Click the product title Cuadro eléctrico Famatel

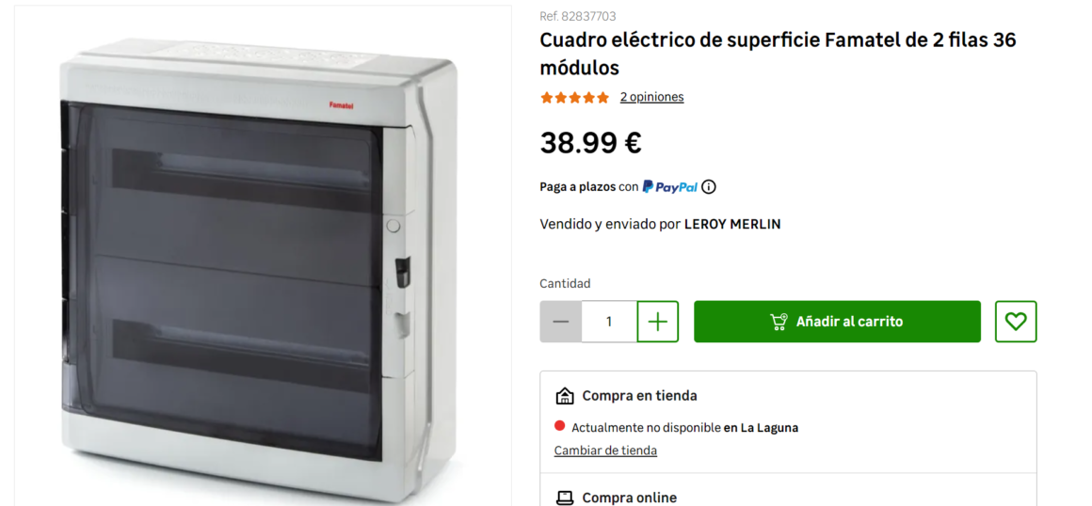[x=778, y=54]
